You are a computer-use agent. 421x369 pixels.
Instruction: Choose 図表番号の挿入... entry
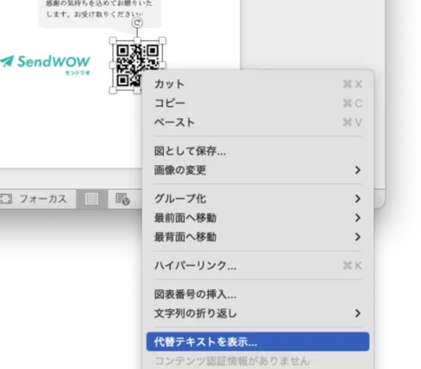(258, 294)
